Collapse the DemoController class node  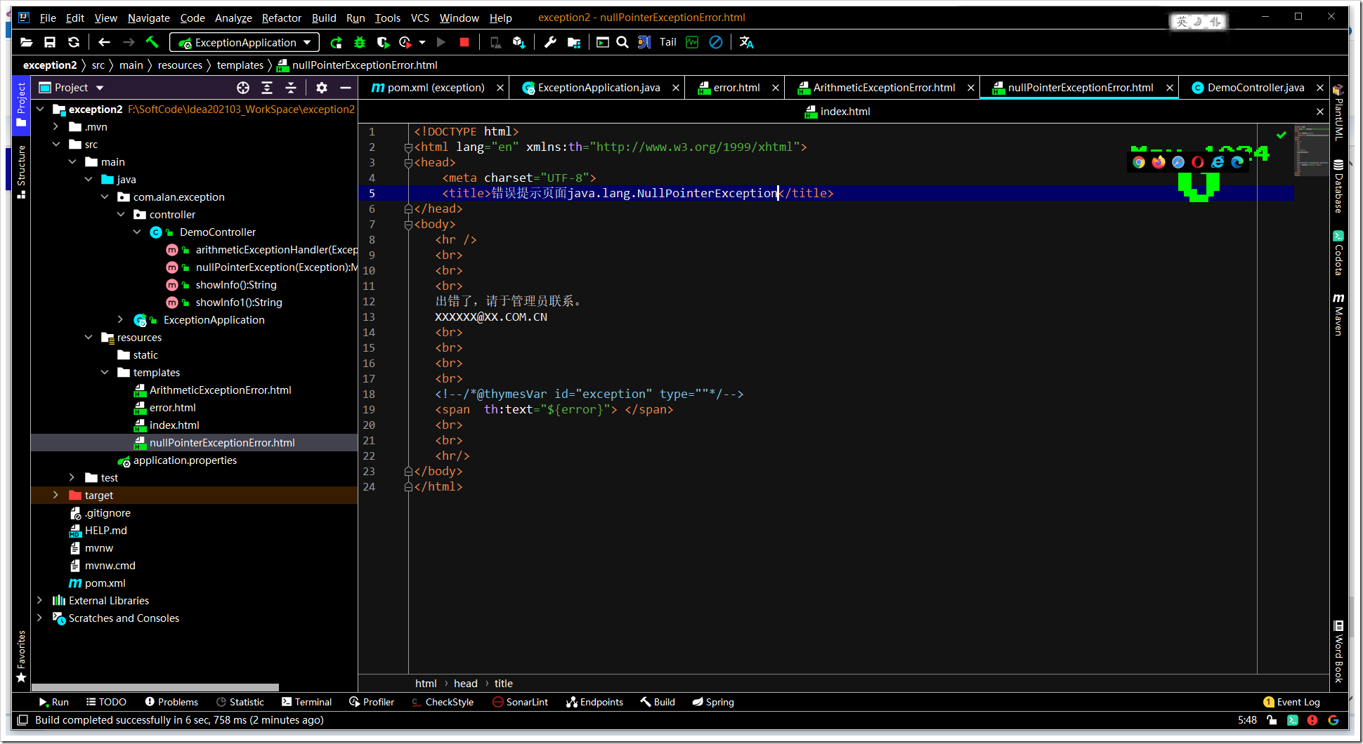click(137, 232)
